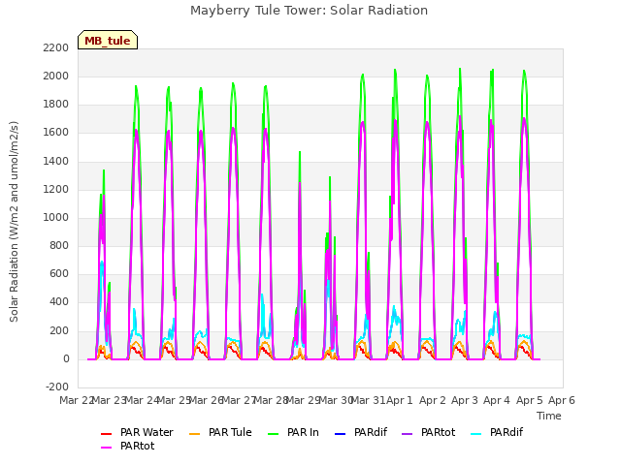Screen dimensions: 621x465
Task: Select the 'PAR Water' legend label
Action: pyautogui.click(x=147, y=433)
